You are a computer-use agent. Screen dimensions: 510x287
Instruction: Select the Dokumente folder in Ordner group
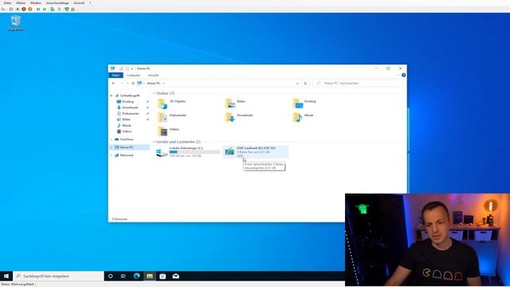pyautogui.click(x=172, y=117)
